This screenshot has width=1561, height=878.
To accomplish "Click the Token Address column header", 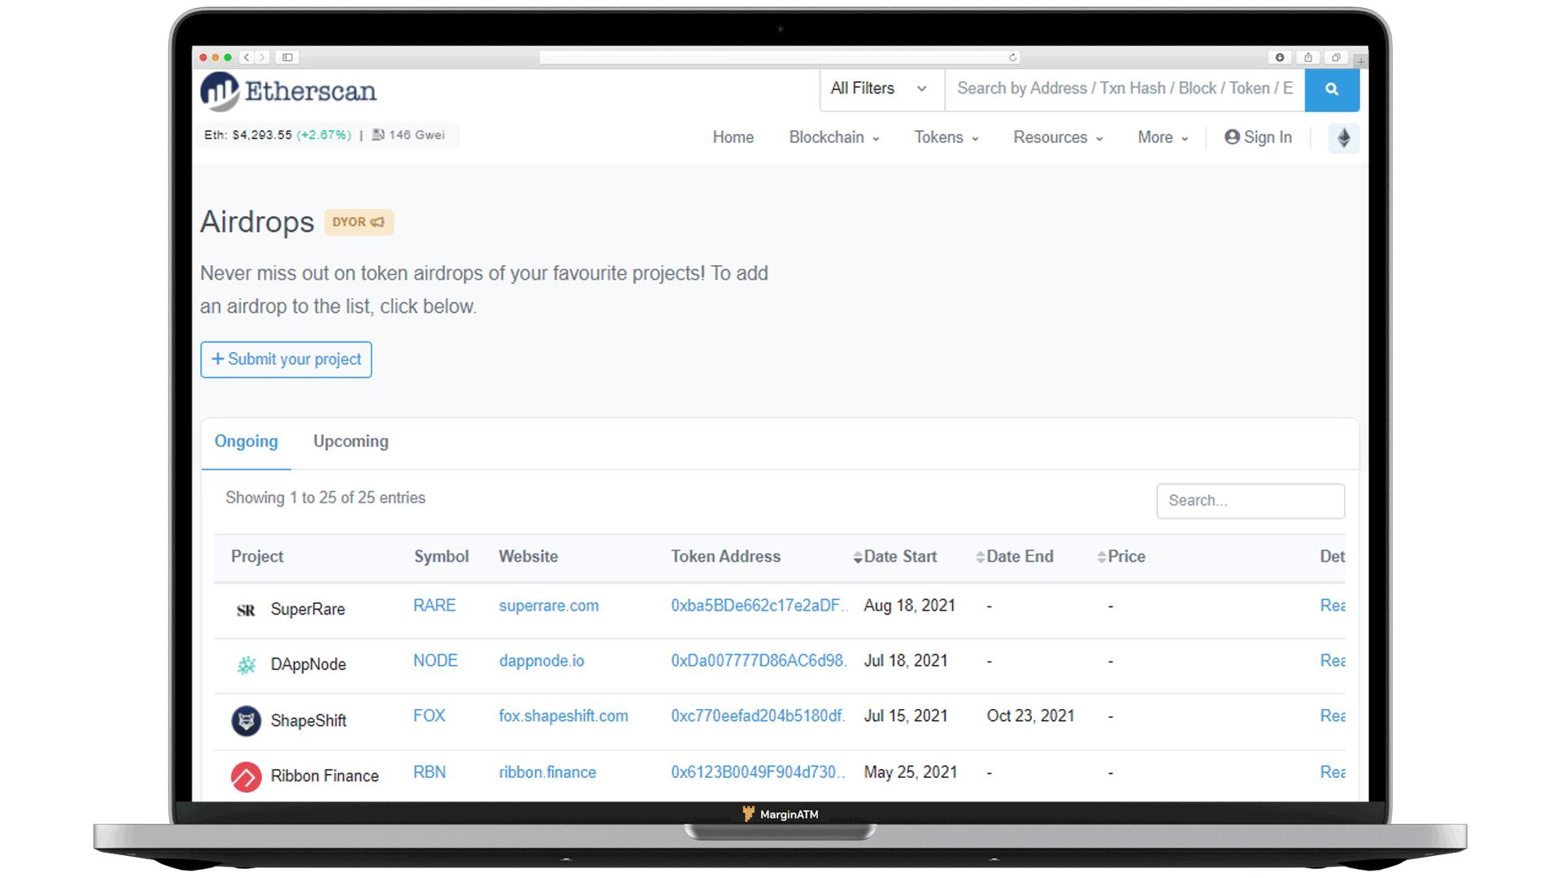I will pos(725,557).
